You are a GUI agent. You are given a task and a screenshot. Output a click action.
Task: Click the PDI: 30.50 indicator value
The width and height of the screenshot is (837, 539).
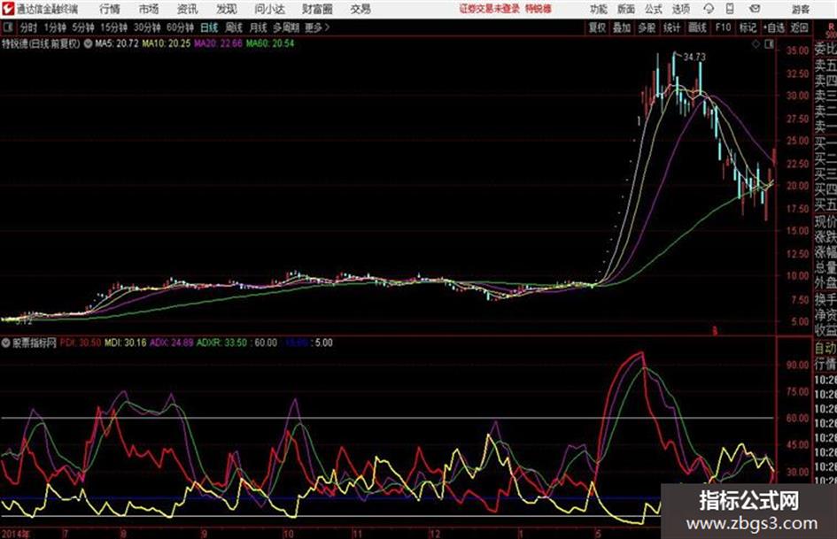click(x=81, y=343)
